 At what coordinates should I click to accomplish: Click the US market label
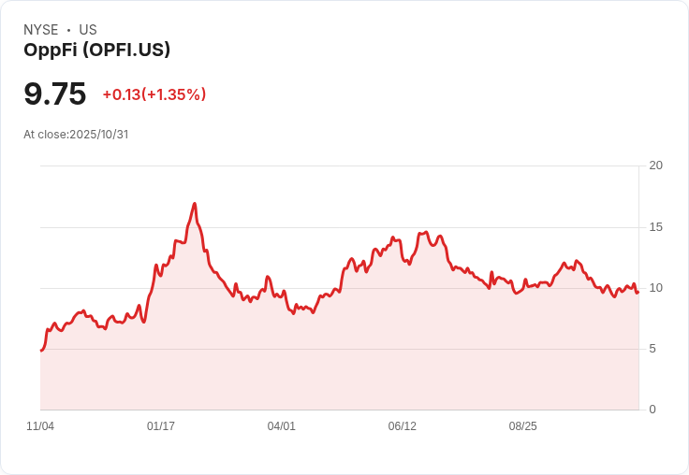(88, 30)
